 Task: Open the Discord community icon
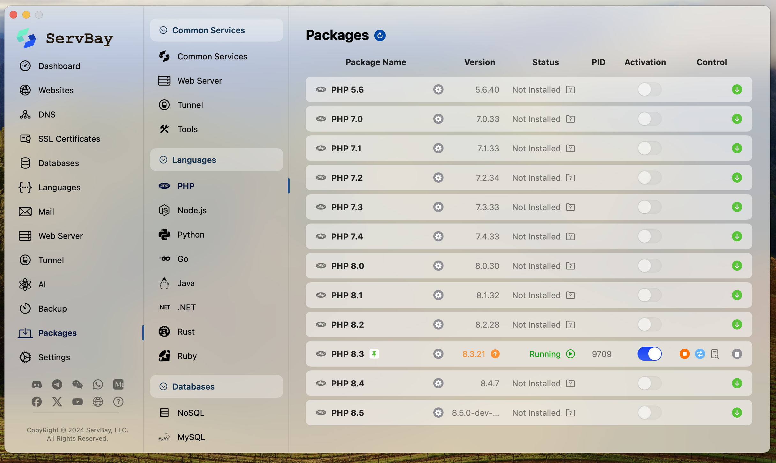[x=37, y=384]
